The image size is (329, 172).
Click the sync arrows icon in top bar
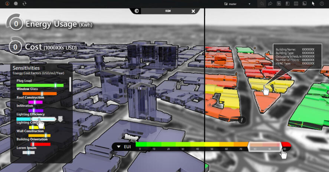(25, 4)
